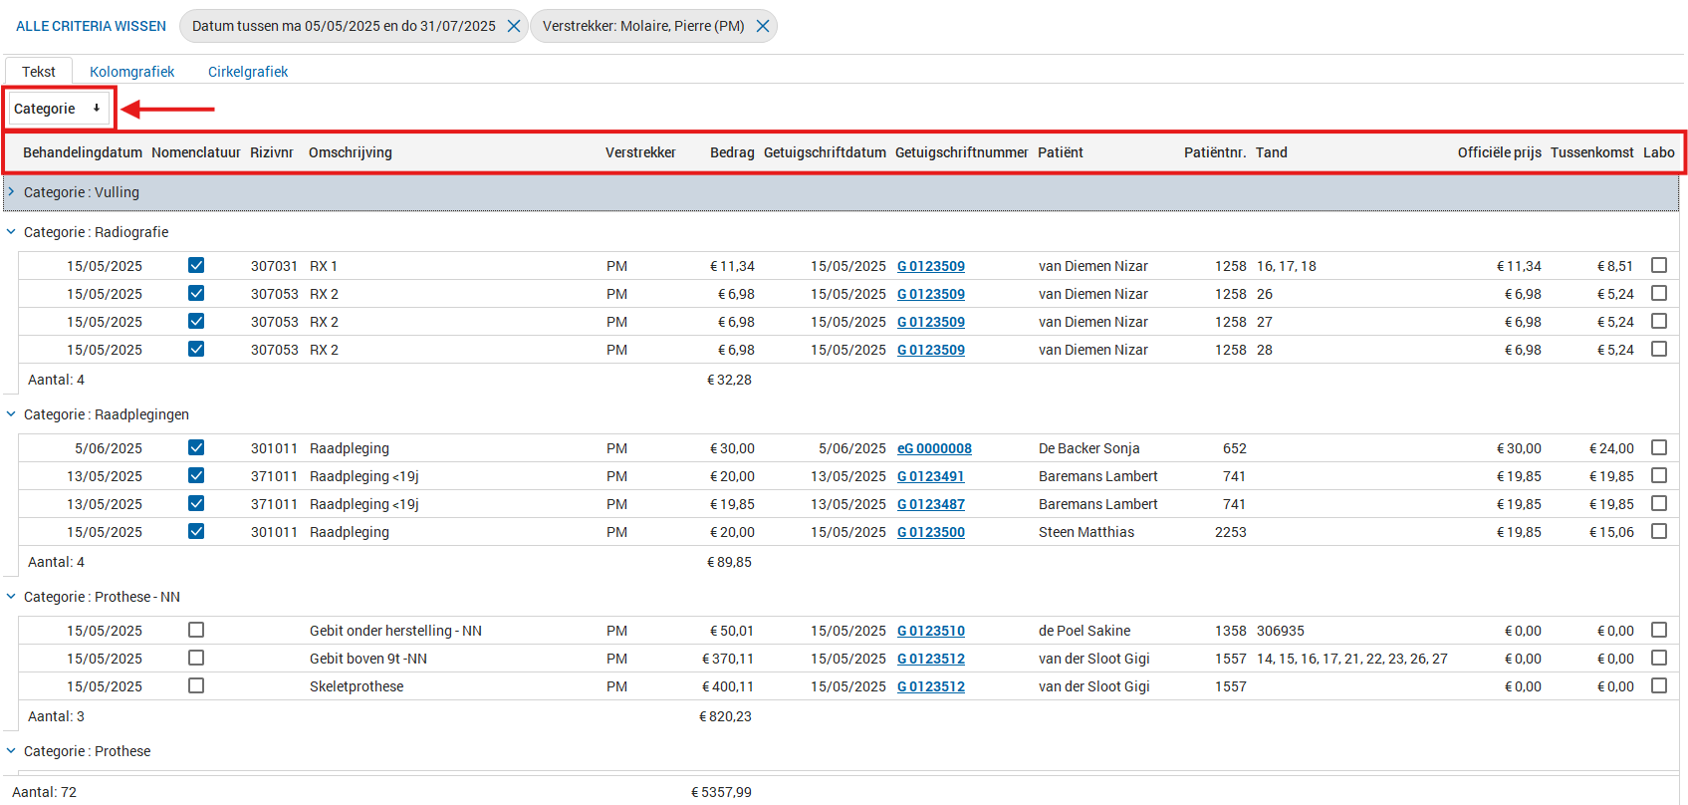Open getuigschrift link eG 0000008
1688x805 pixels.
pos(934,448)
